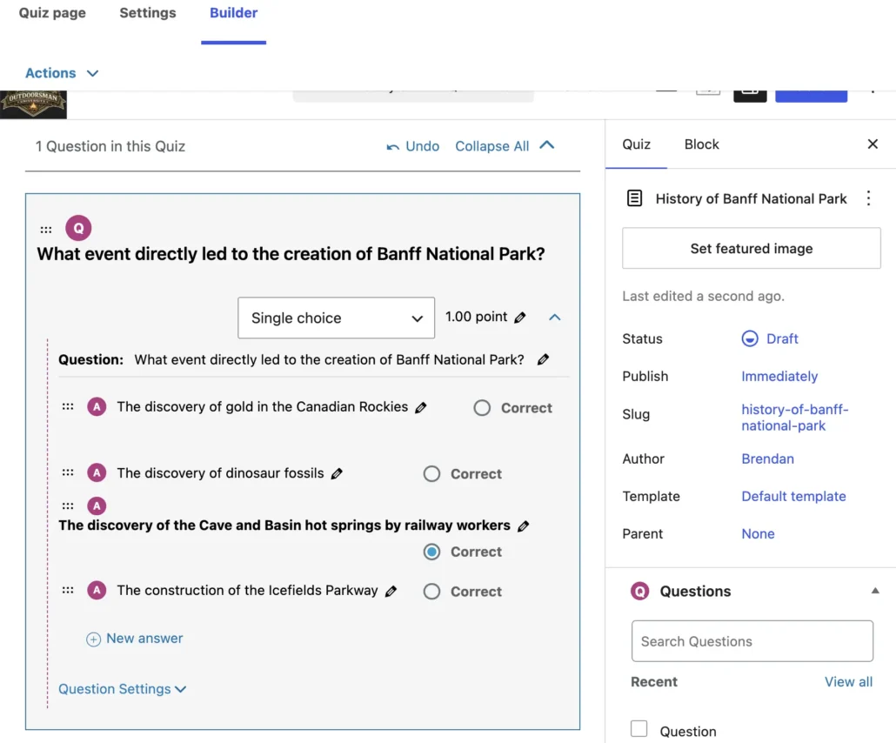Click the Outdoorsman site logo
Screen dimensions: 896x743
[x=33, y=104]
